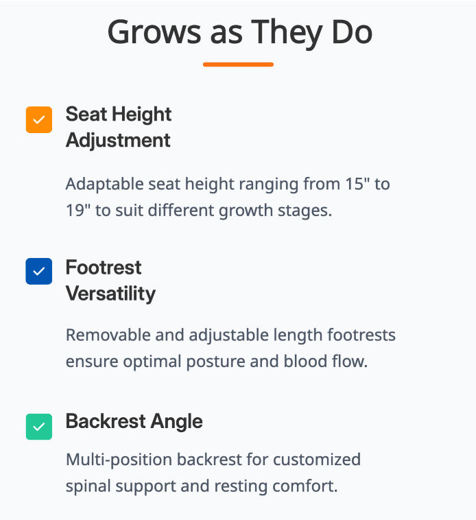This screenshot has width=476, height=520.
Task: Click the line "Removable and adjustable length footrests"
Action: point(230,335)
